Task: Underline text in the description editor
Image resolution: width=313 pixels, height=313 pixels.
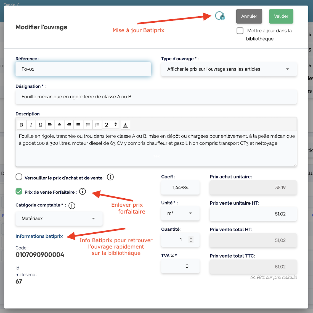Action: point(40,125)
